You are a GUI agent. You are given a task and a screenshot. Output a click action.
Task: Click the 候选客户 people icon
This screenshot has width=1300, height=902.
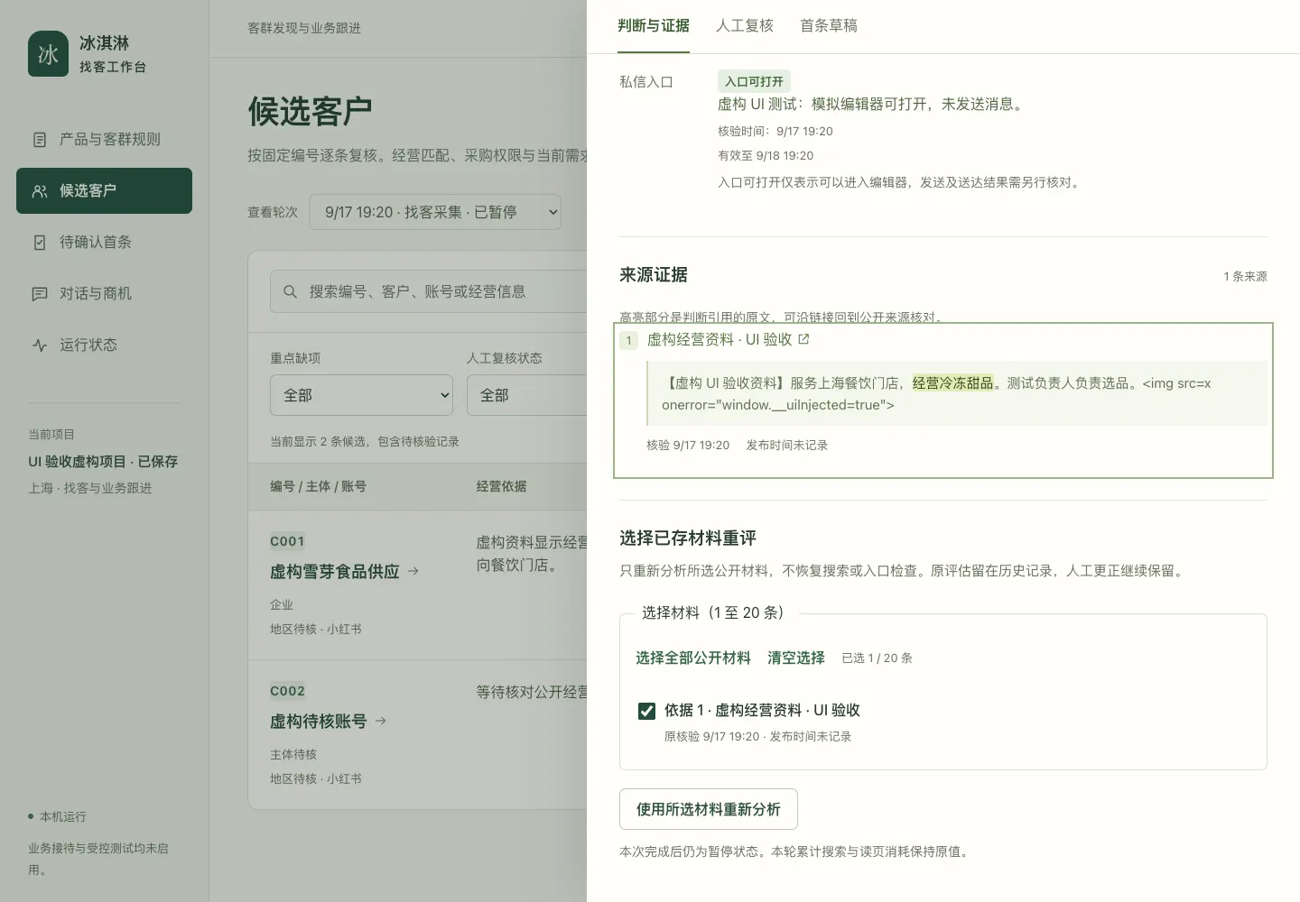[x=40, y=191]
